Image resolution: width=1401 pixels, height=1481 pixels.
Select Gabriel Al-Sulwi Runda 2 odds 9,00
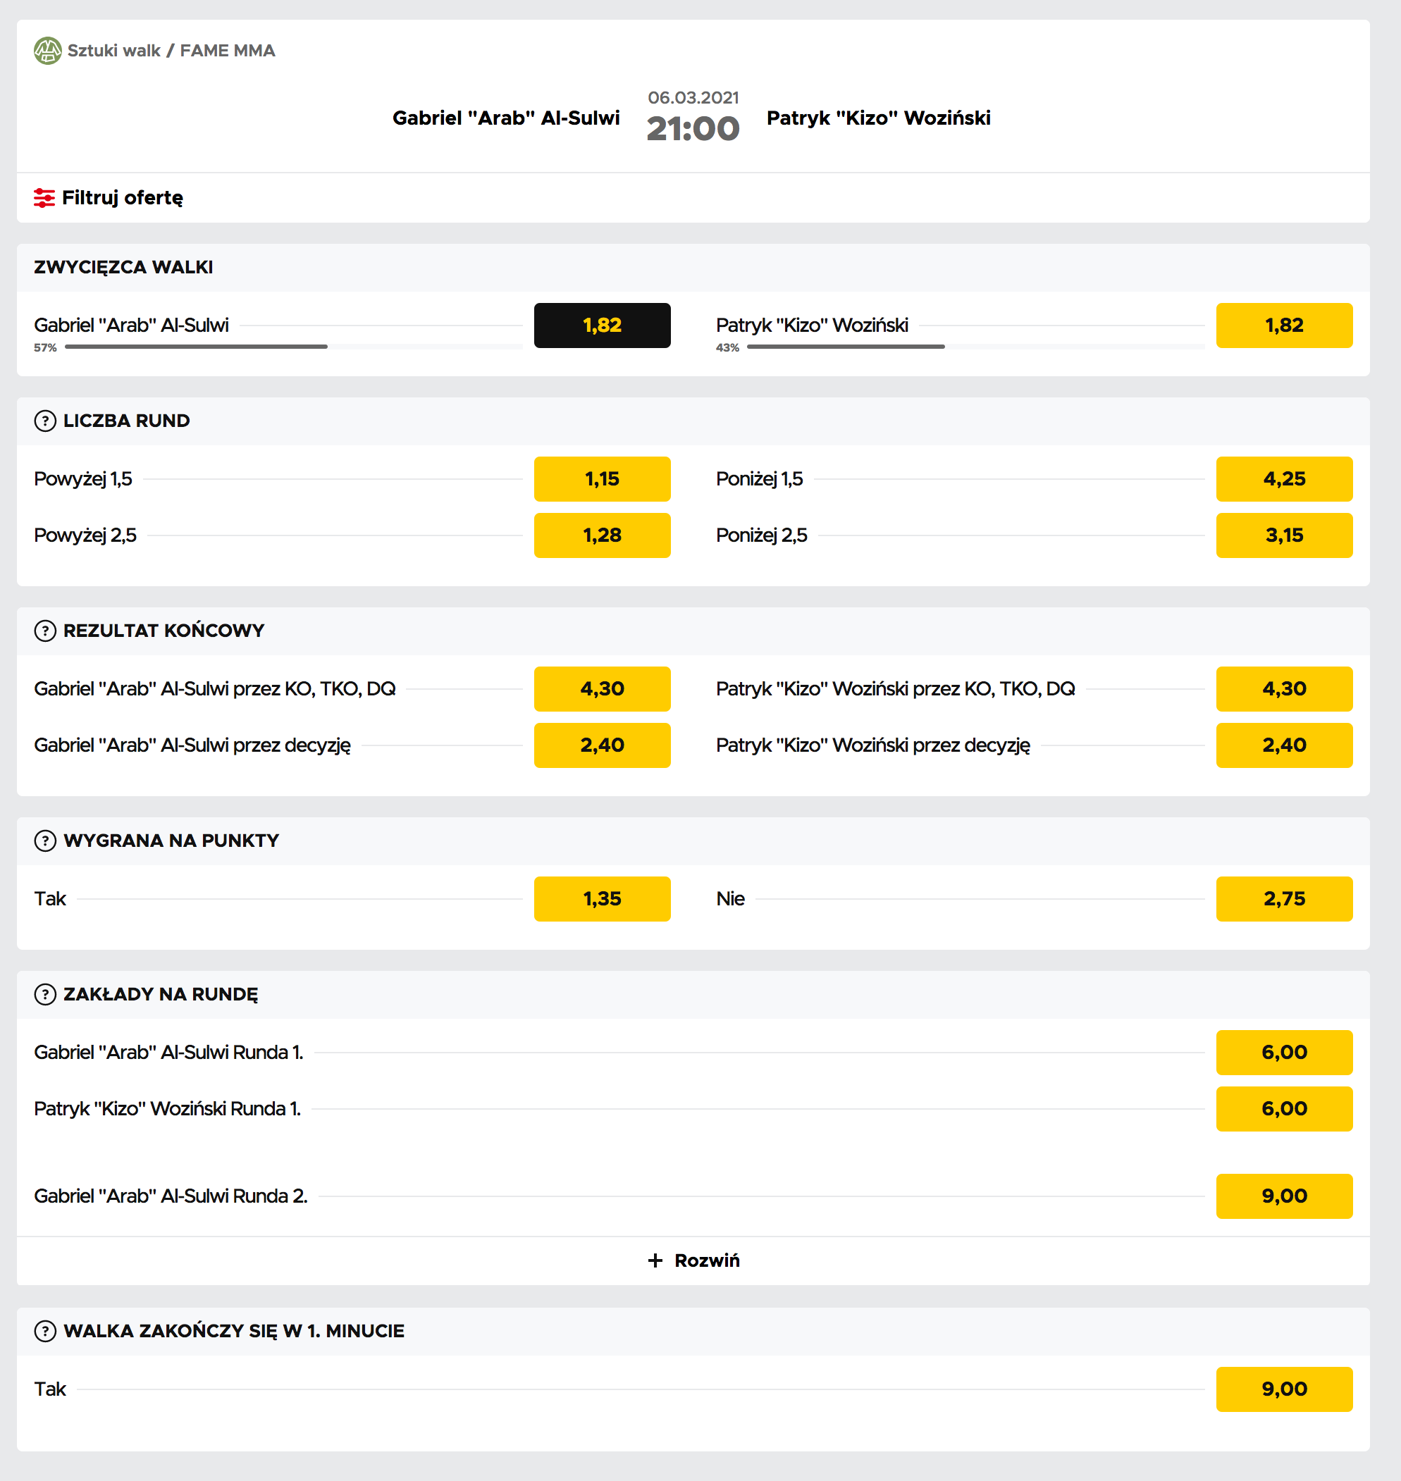pyautogui.click(x=1284, y=1196)
